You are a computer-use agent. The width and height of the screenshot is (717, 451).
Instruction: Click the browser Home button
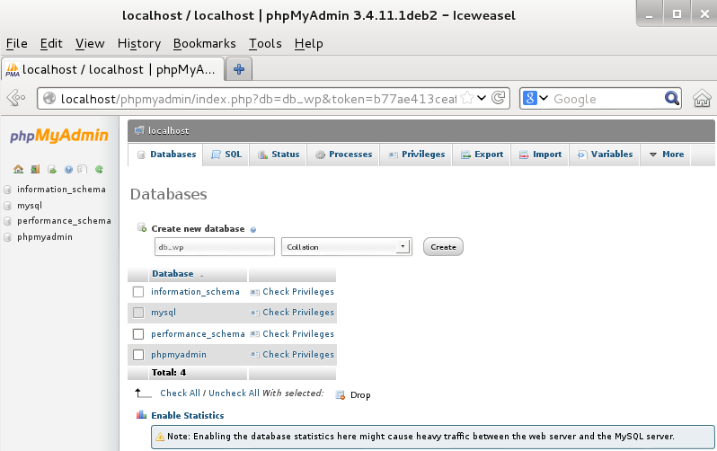click(702, 98)
